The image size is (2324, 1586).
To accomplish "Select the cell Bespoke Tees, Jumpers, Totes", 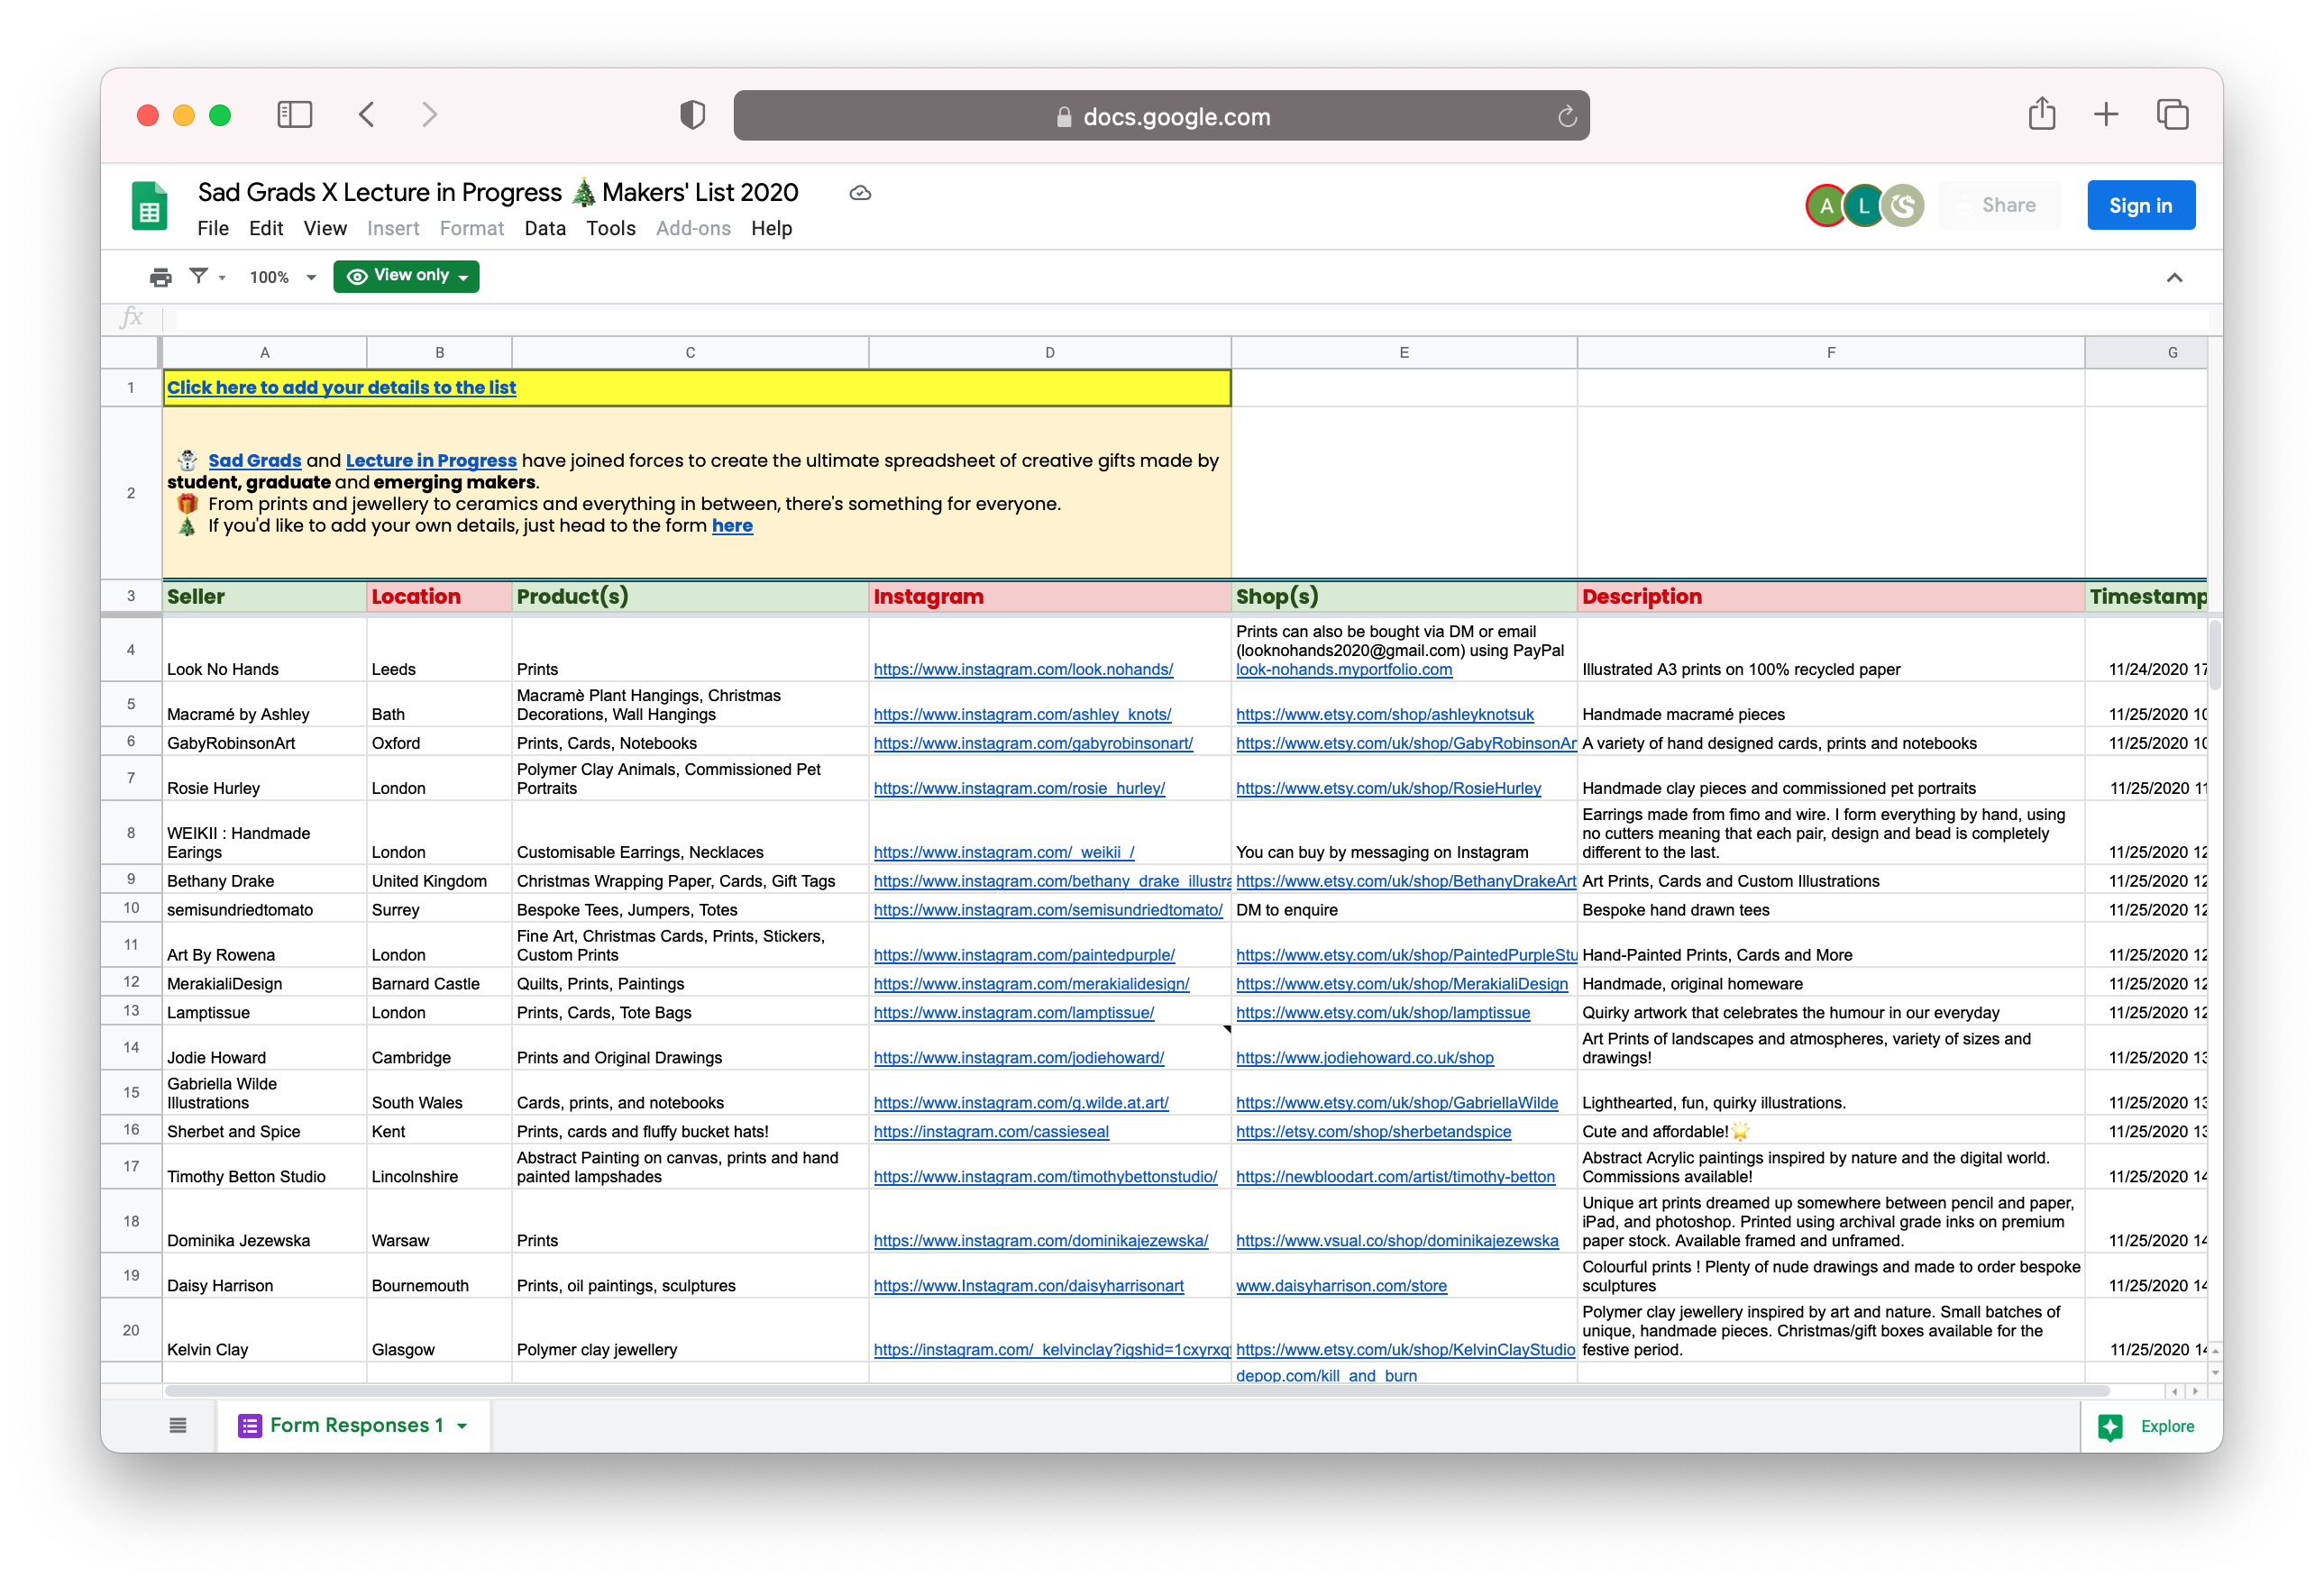I will [690, 908].
